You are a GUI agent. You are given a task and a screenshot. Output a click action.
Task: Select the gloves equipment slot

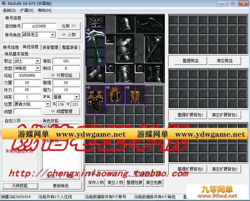click(x=95, y=74)
